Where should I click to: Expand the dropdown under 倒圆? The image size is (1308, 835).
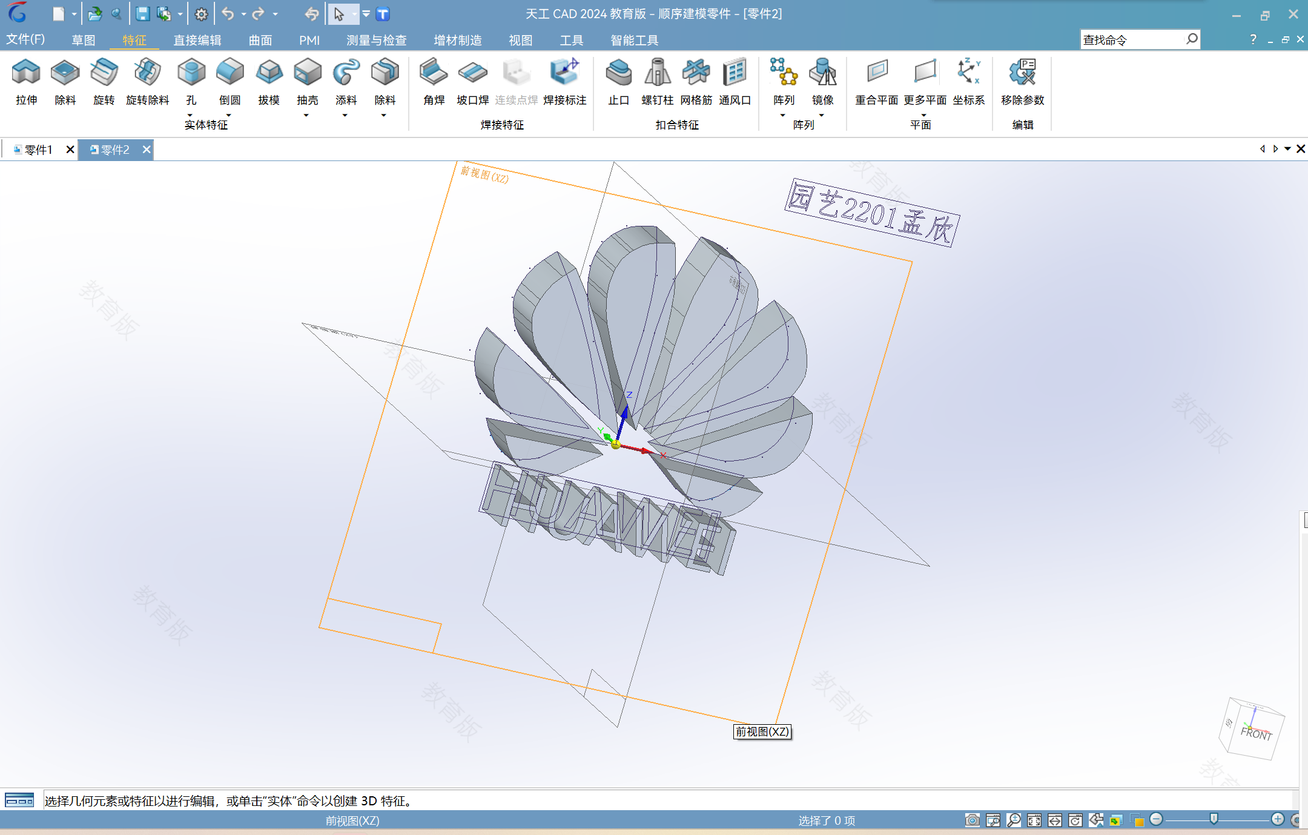point(229,115)
